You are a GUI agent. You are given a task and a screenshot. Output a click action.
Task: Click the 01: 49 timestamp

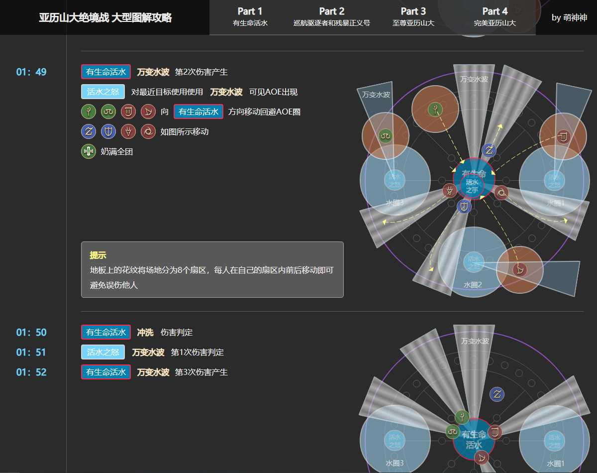pos(31,72)
